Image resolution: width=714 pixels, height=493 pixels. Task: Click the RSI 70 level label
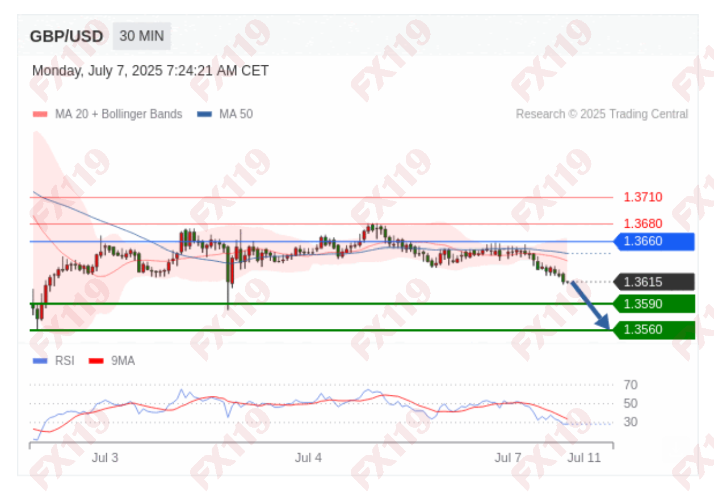pyautogui.click(x=631, y=385)
